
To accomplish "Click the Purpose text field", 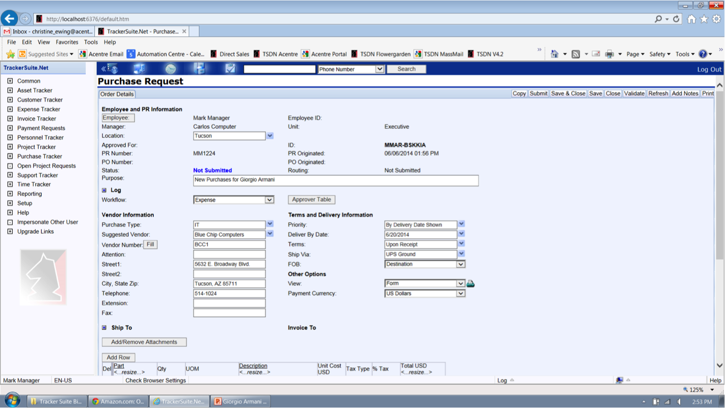I will coord(336,180).
